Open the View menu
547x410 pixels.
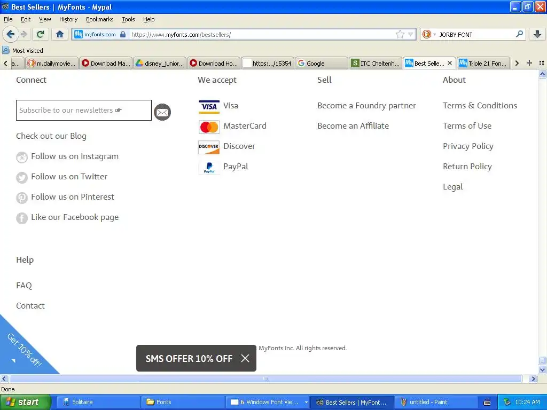pos(45,19)
